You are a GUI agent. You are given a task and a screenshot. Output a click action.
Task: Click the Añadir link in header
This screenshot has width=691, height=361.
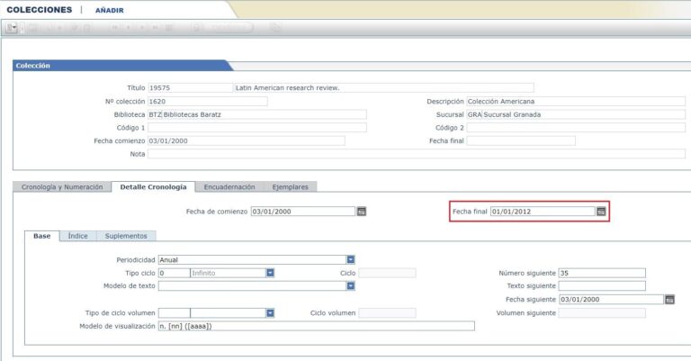pos(109,10)
